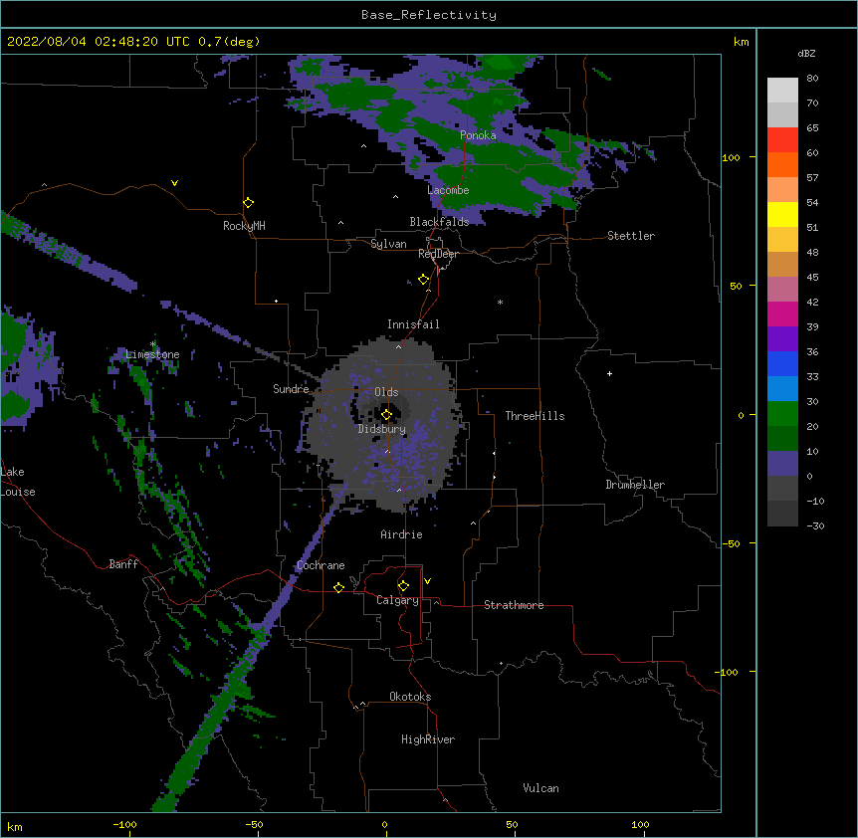The image size is (858, 838).
Task: Pick the orange 57-60 dBZ legend swatch
Action: tap(782, 164)
